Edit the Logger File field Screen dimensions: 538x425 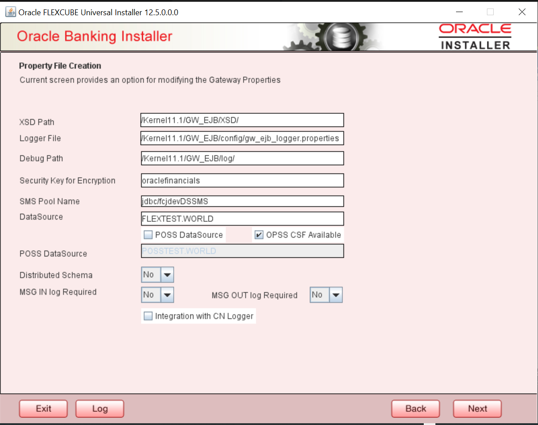pyautogui.click(x=242, y=138)
